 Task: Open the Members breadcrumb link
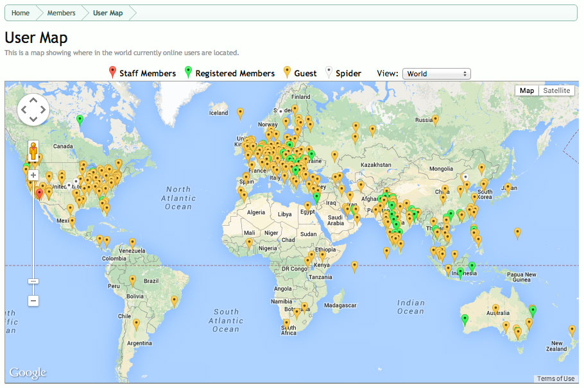(61, 13)
